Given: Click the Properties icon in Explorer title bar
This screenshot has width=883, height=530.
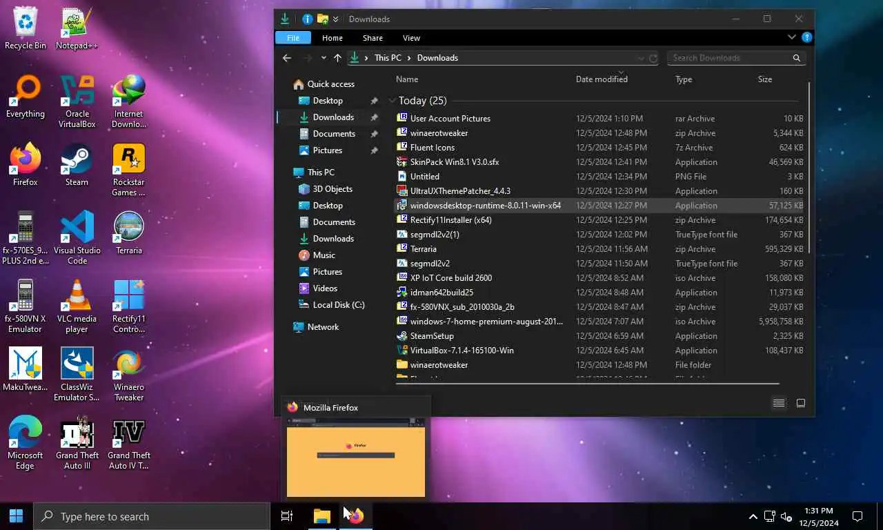Looking at the screenshot, I should pos(308,19).
